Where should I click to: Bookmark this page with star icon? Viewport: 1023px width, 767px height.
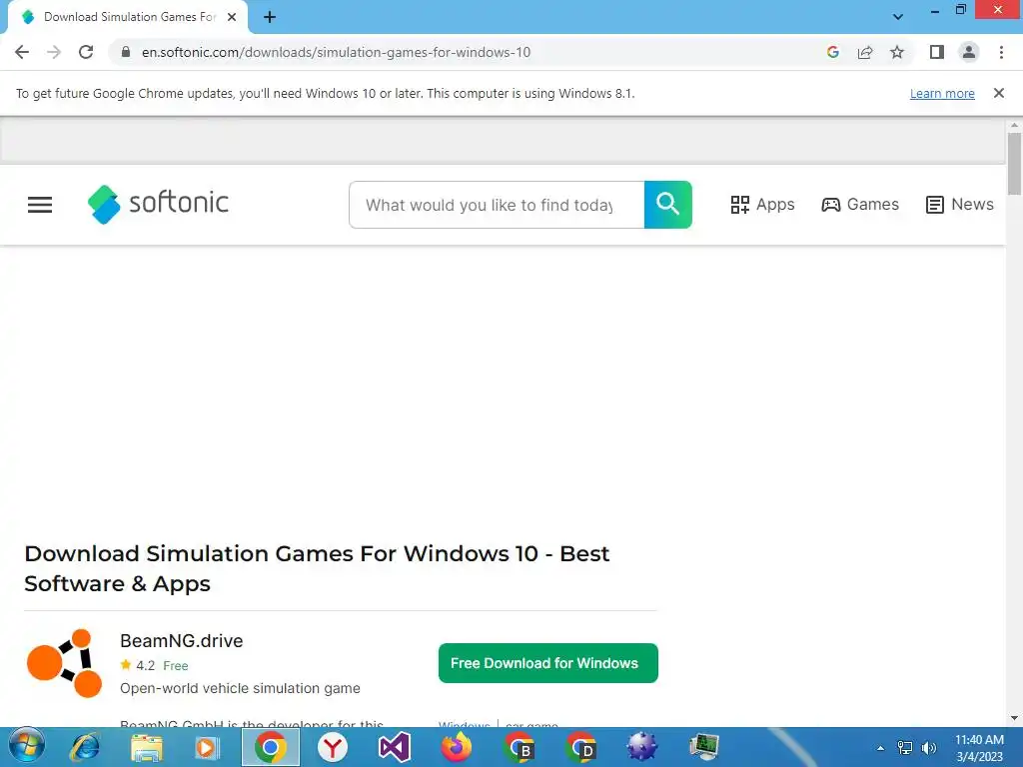(897, 52)
